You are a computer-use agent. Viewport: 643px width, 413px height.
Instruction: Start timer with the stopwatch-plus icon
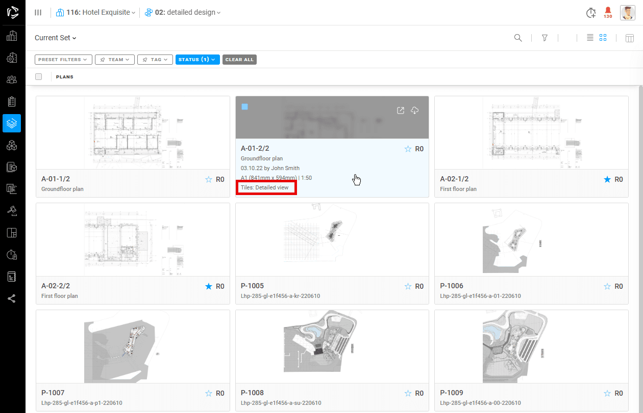(591, 13)
